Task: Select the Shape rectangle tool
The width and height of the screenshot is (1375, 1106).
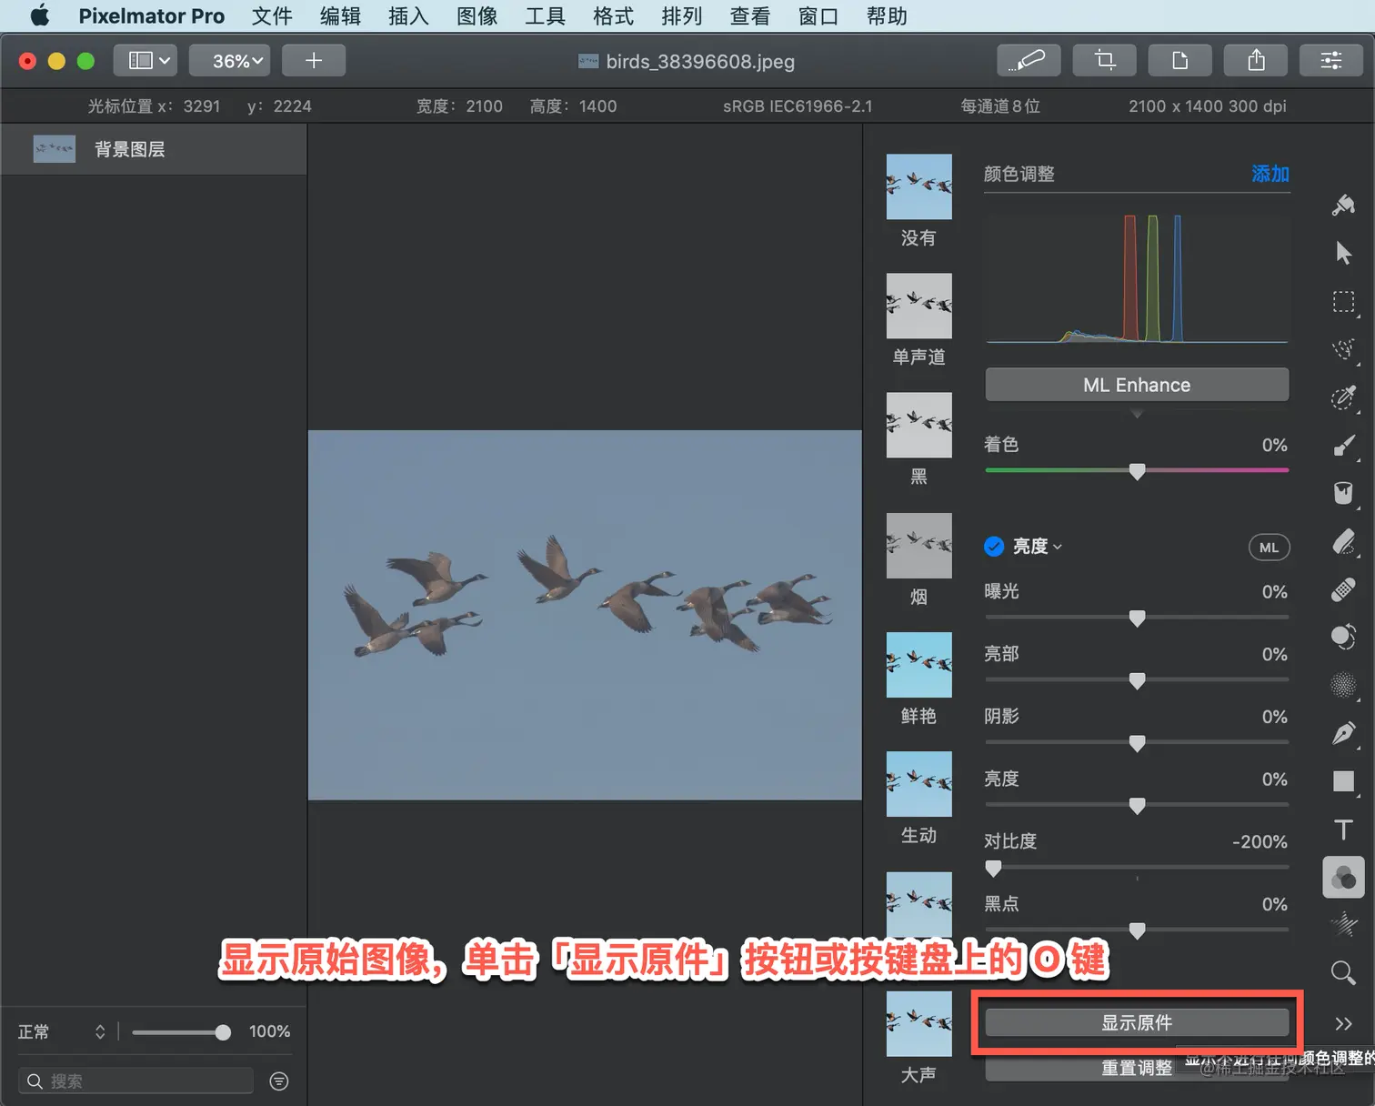Action: pos(1343,781)
